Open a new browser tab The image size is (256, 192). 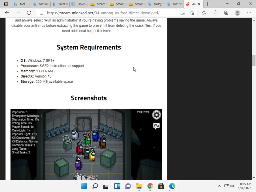[x=207, y=4]
